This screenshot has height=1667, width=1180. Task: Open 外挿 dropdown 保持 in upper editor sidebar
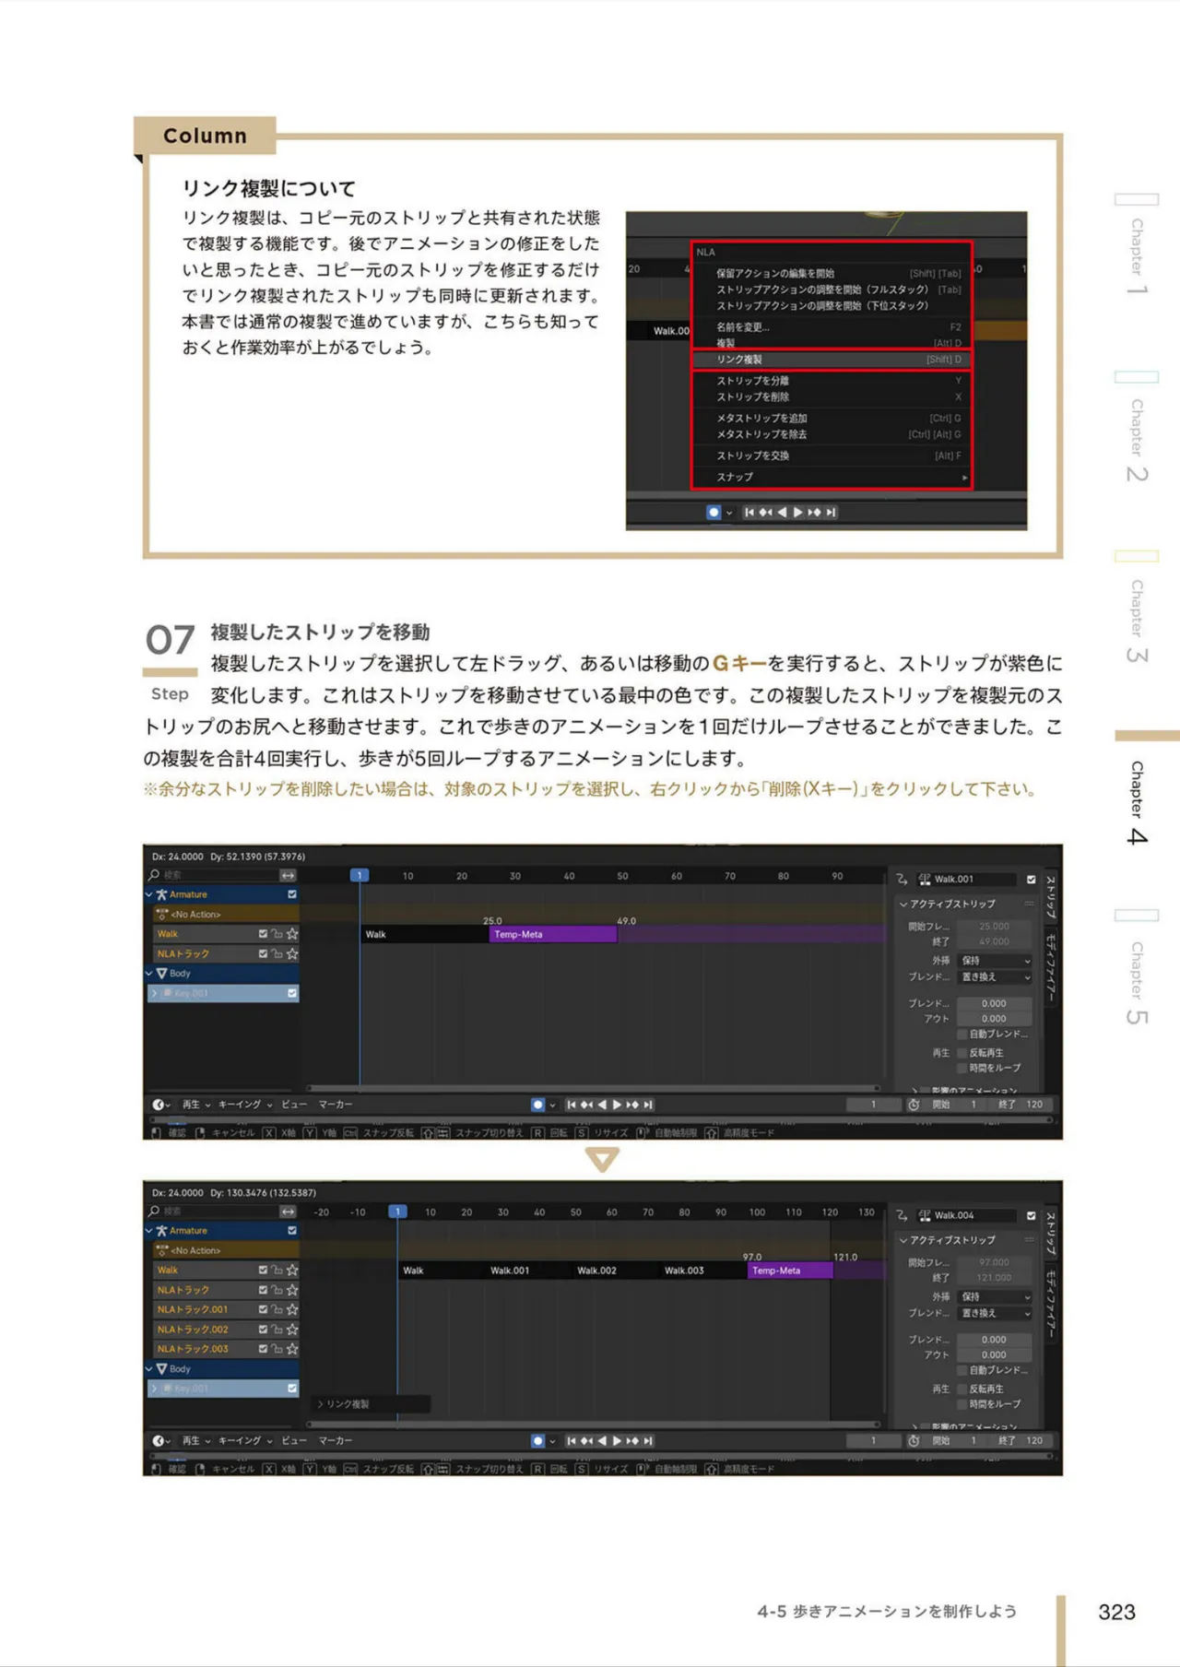[x=994, y=961]
